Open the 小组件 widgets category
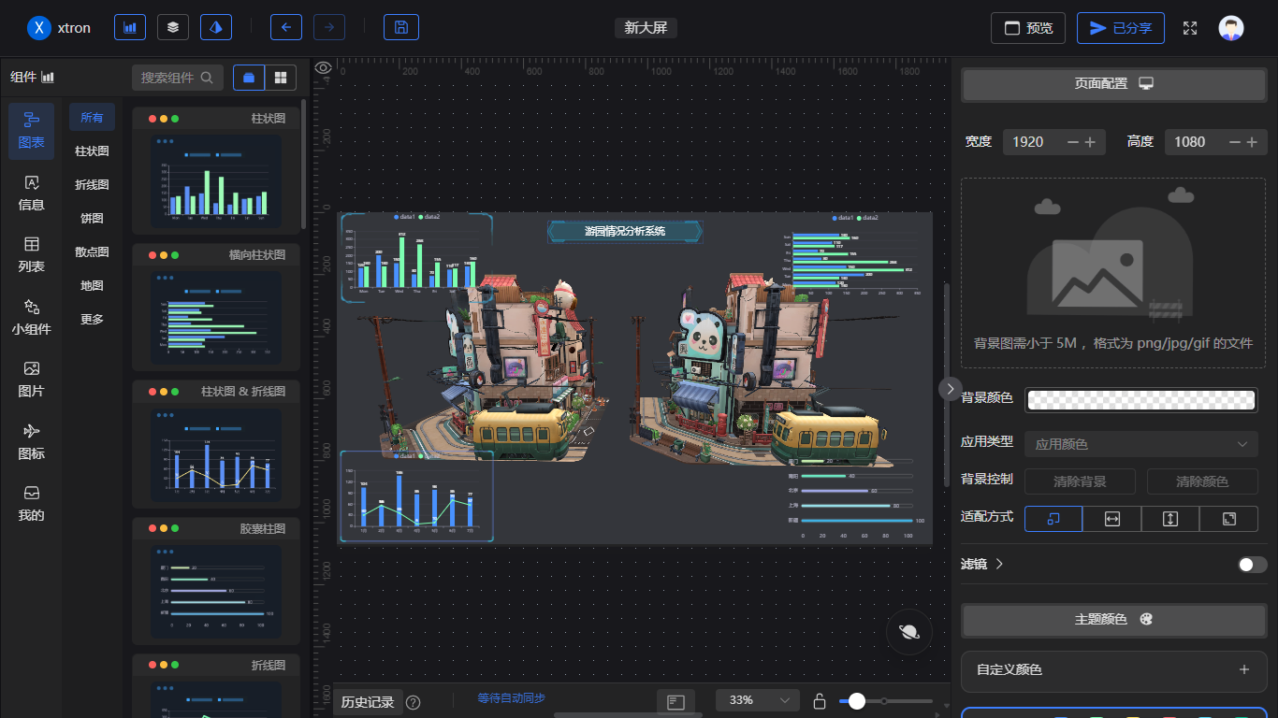 coord(32,318)
